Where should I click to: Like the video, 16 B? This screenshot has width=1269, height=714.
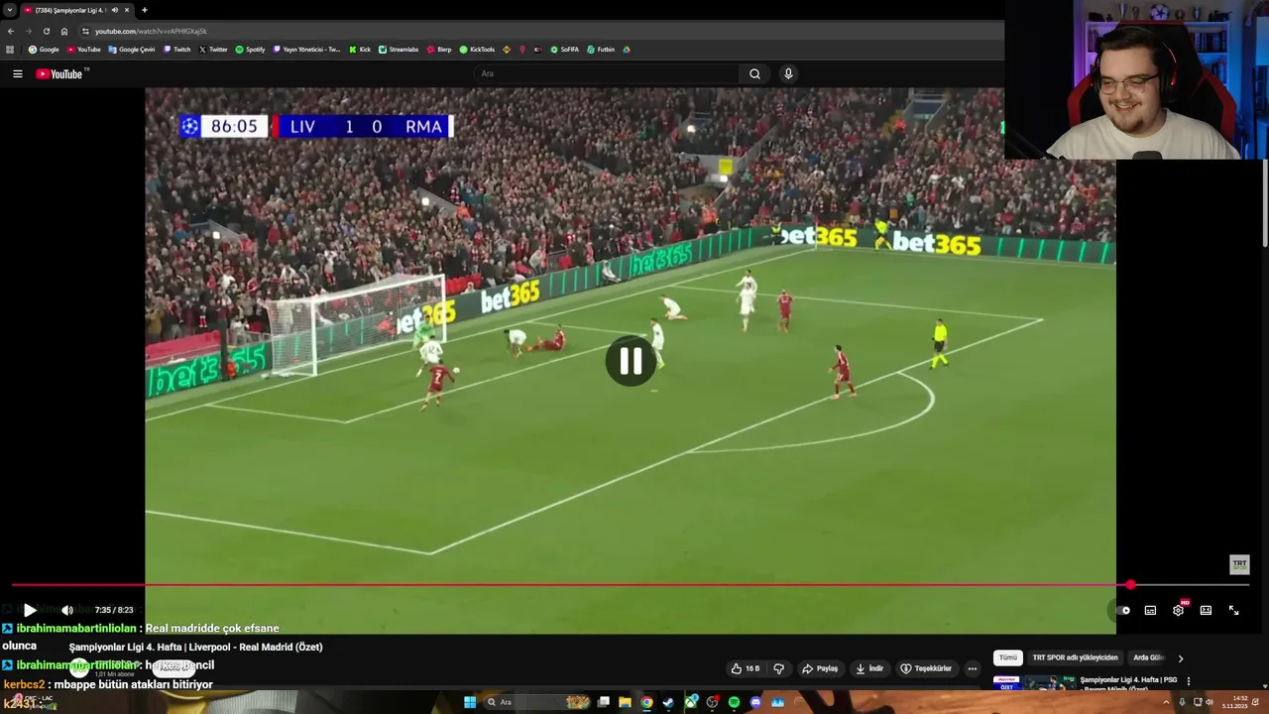(x=745, y=668)
